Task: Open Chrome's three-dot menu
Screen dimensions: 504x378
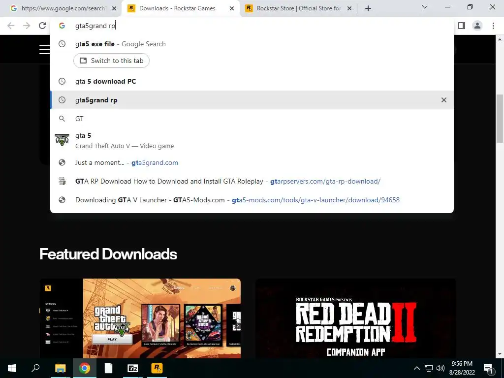Action: [x=493, y=26]
